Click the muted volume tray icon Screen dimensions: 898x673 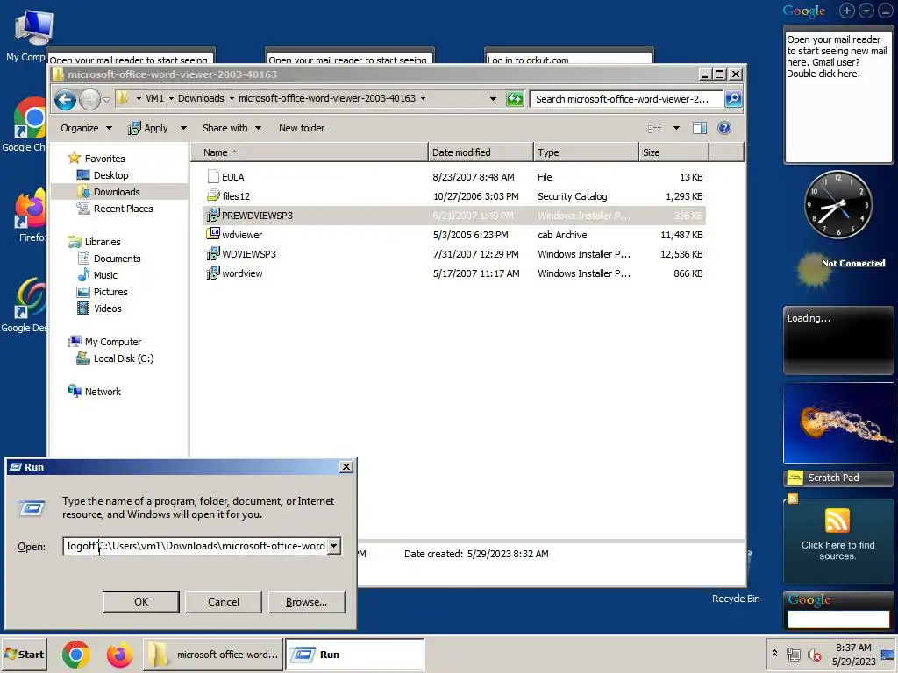tap(814, 655)
